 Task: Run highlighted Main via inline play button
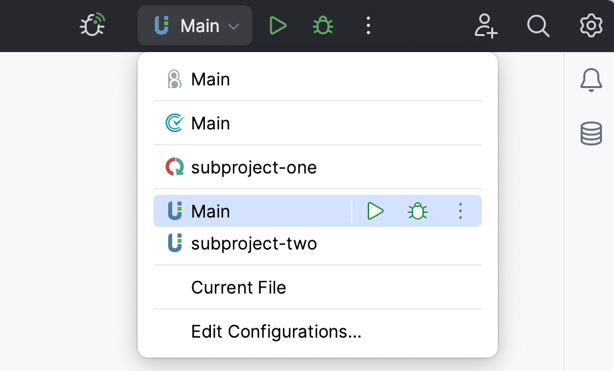[x=376, y=212]
